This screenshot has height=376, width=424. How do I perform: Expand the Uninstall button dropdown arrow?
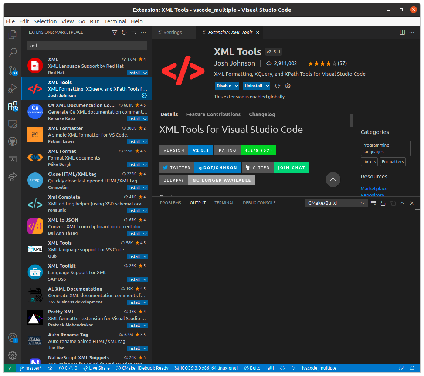[x=267, y=86]
